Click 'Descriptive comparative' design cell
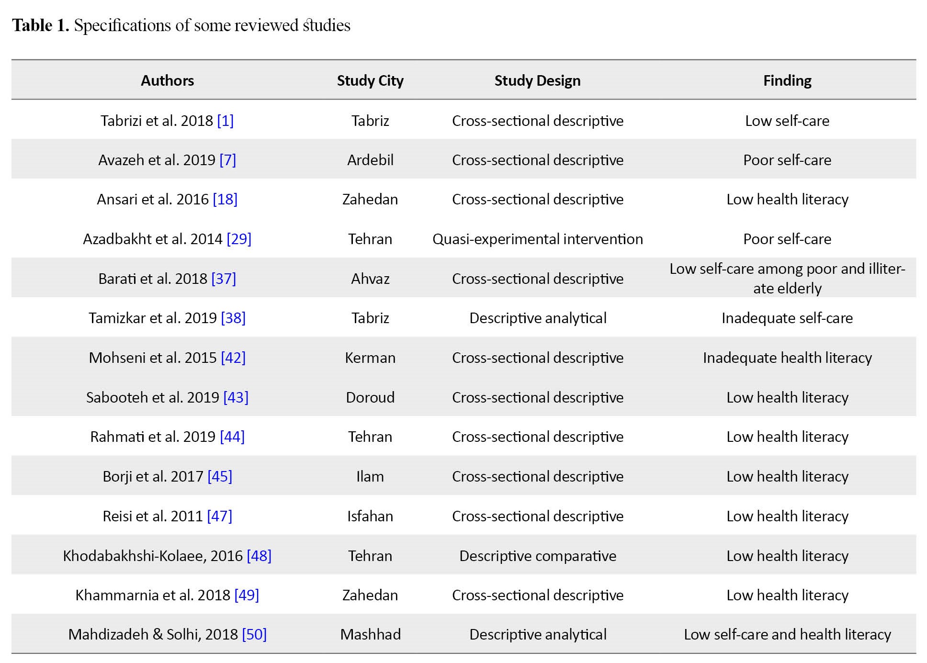The height and width of the screenshot is (663, 927). point(538,556)
